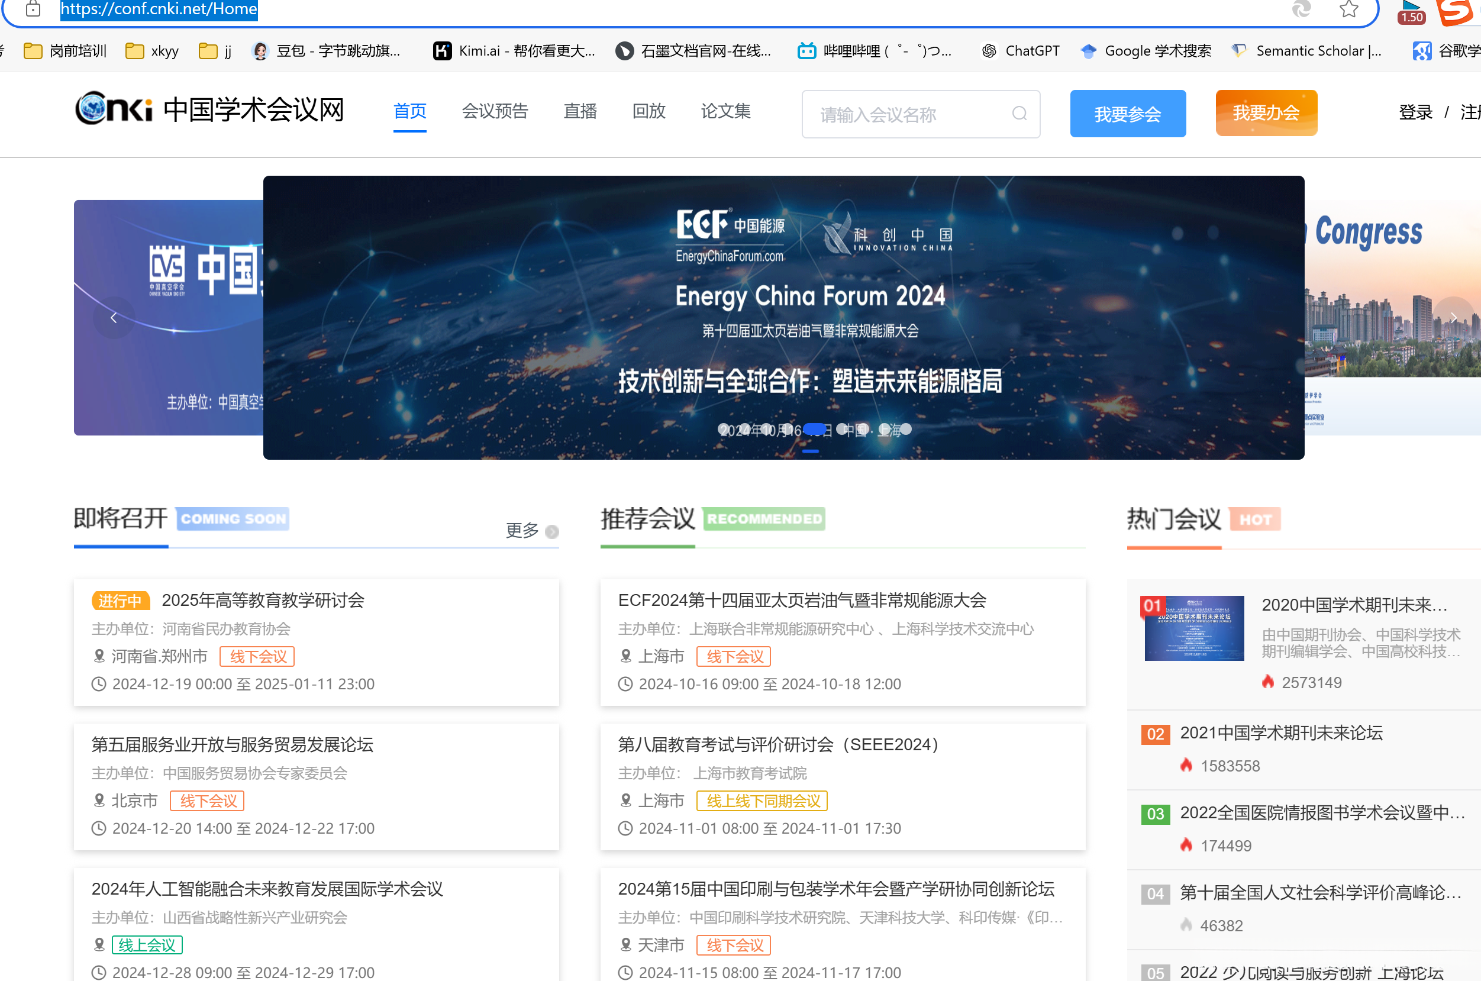Open 2020中国学术期刊未来论坛 thumbnail
The image size is (1481, 981).
(1194, 628)
